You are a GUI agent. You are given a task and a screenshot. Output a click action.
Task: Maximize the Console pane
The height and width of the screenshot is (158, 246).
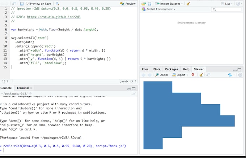tap(133, 88)
